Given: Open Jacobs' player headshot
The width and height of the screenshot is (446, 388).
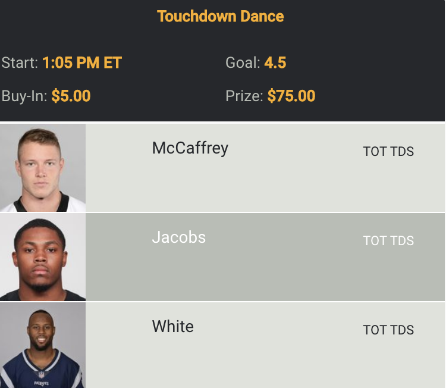Looking at the screenshot, I should (x=42, y=257).
